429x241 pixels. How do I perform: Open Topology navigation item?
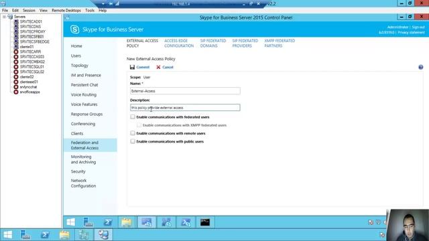pyautogui.click(x=80, y=66)
